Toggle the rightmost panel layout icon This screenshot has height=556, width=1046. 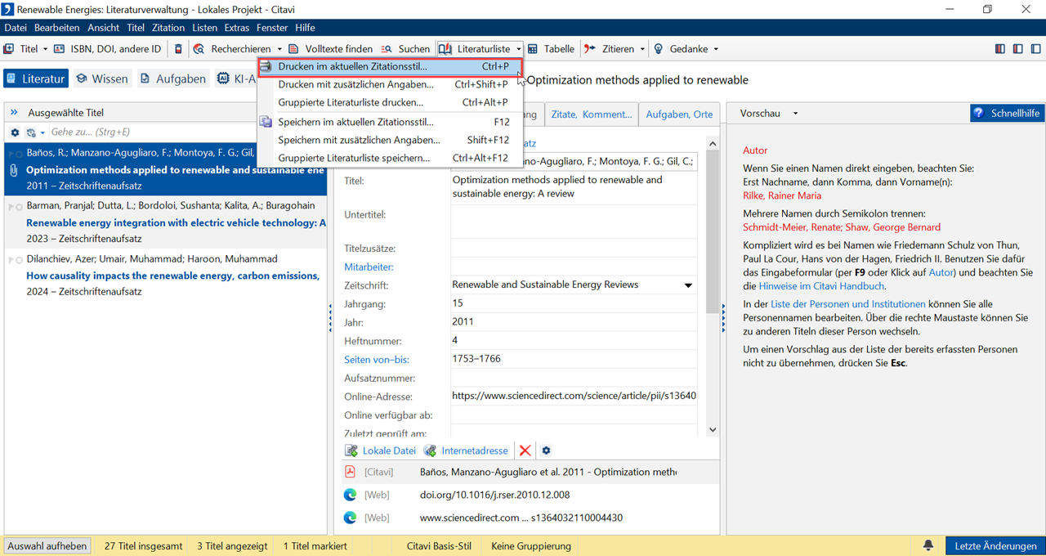pos(1034,49)
